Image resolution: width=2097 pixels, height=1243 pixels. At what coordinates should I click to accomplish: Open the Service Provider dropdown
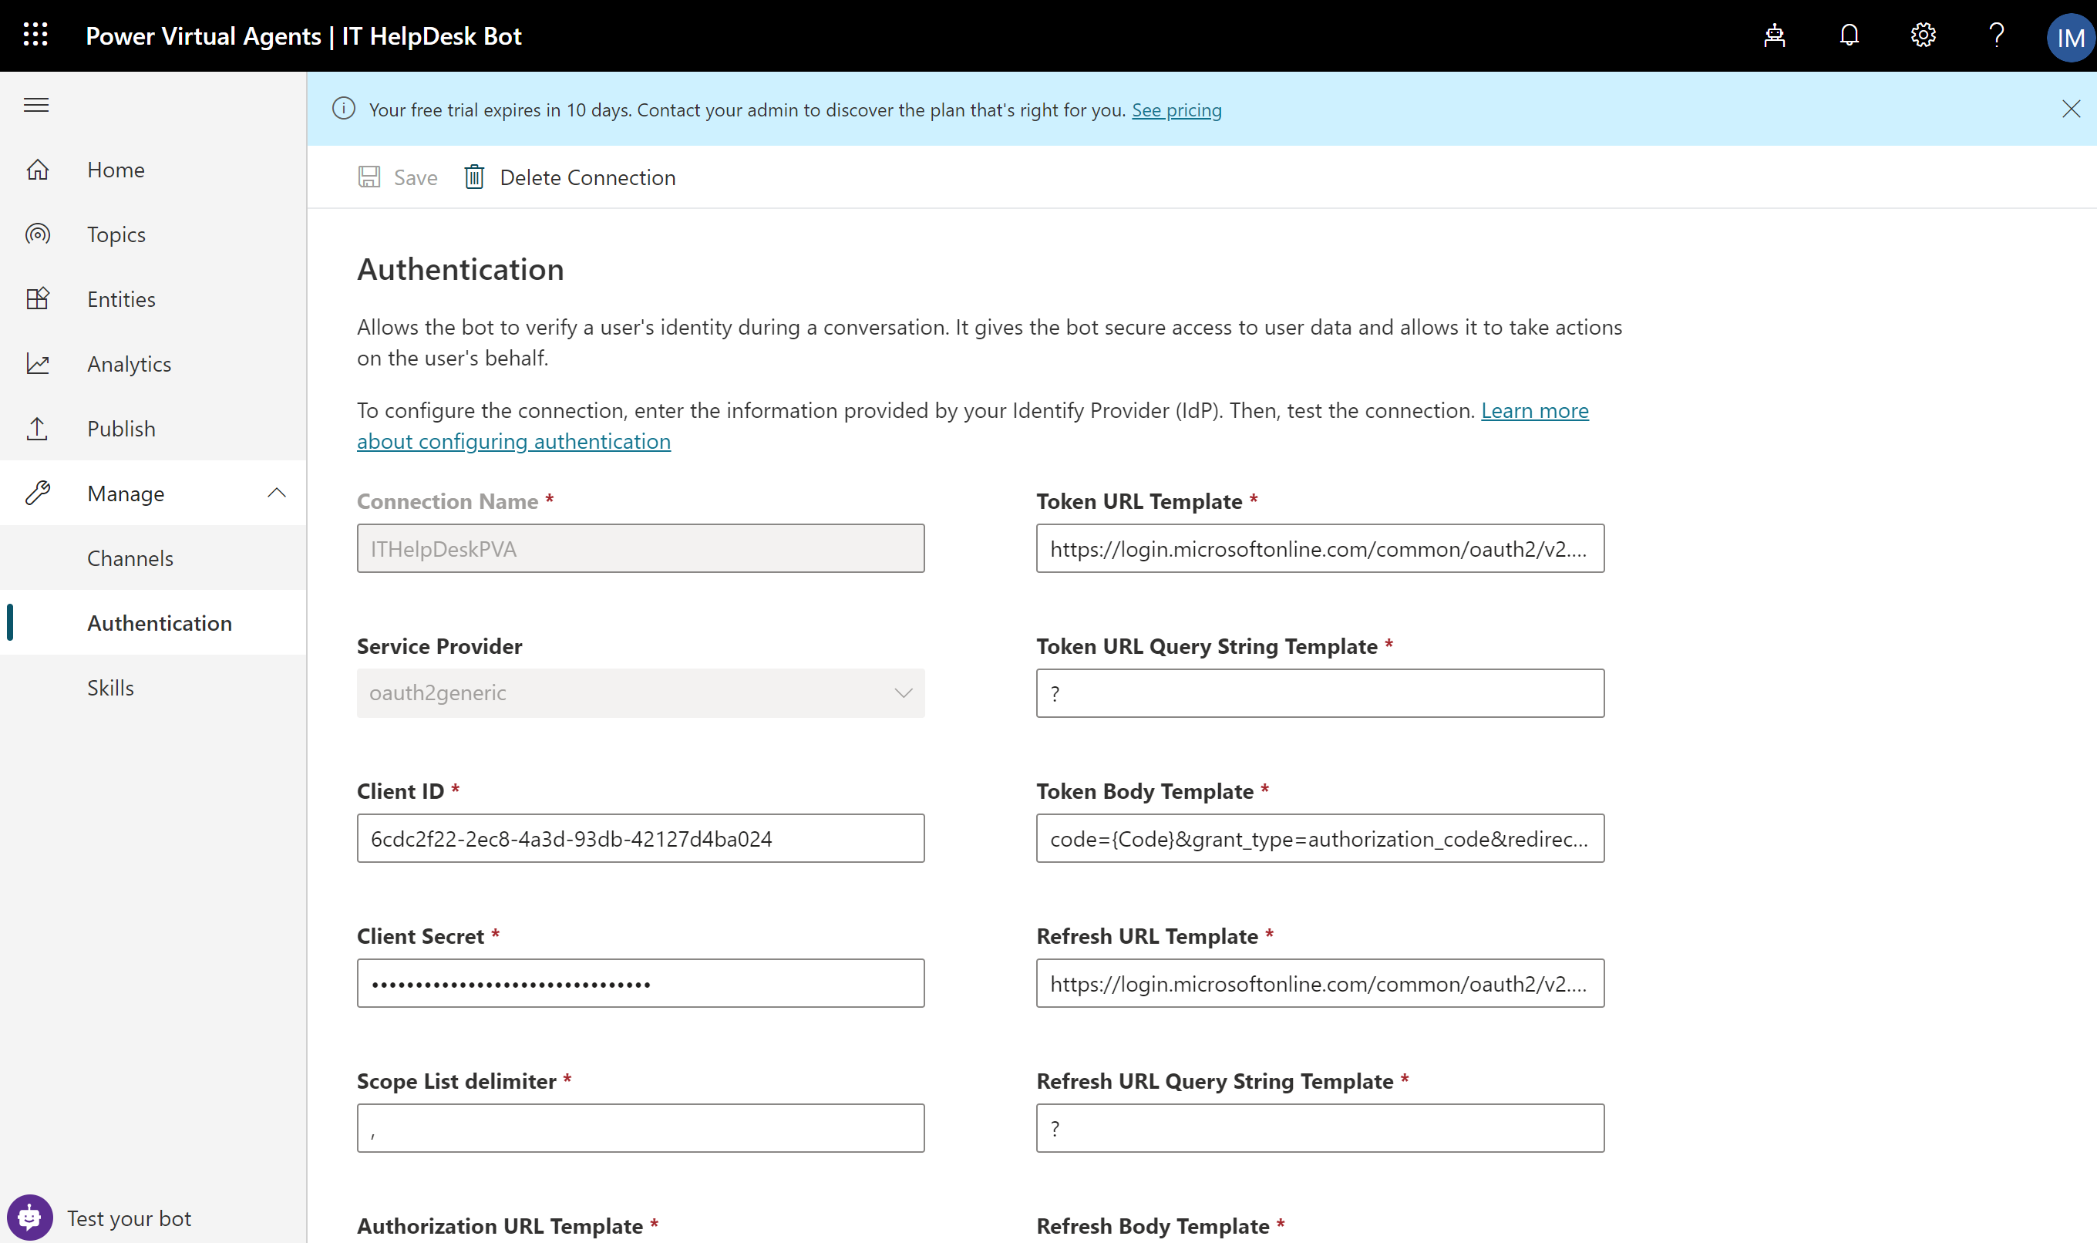tap(641, 692)
